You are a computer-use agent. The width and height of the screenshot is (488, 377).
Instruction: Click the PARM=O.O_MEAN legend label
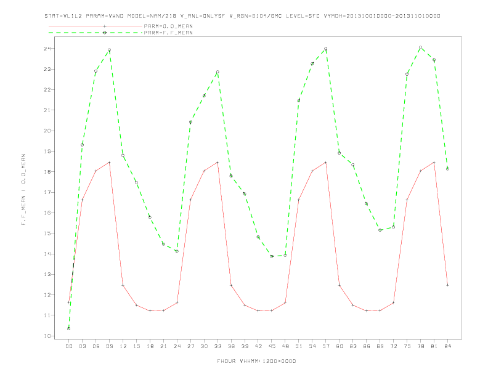(x=168, y=26)
